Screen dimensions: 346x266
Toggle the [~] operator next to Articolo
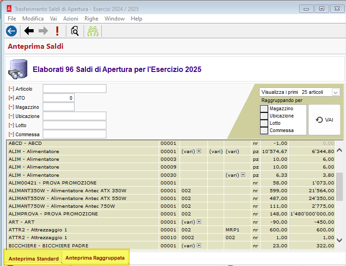[x=11, y=89]
